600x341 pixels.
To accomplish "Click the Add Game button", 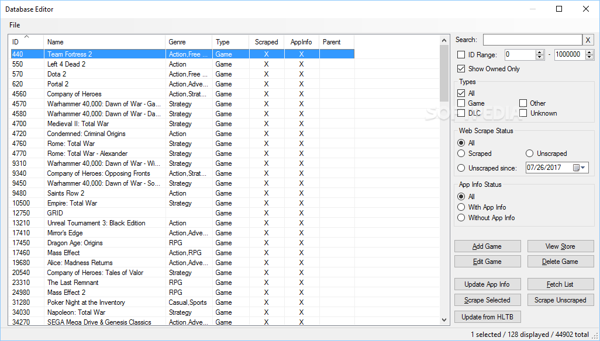I will (488, 246).
